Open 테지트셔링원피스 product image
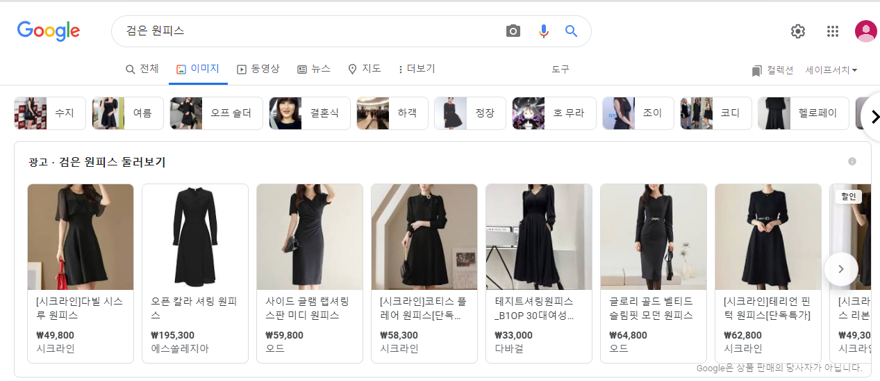Viewport: 880px width, 381px height. coord(539,237)
